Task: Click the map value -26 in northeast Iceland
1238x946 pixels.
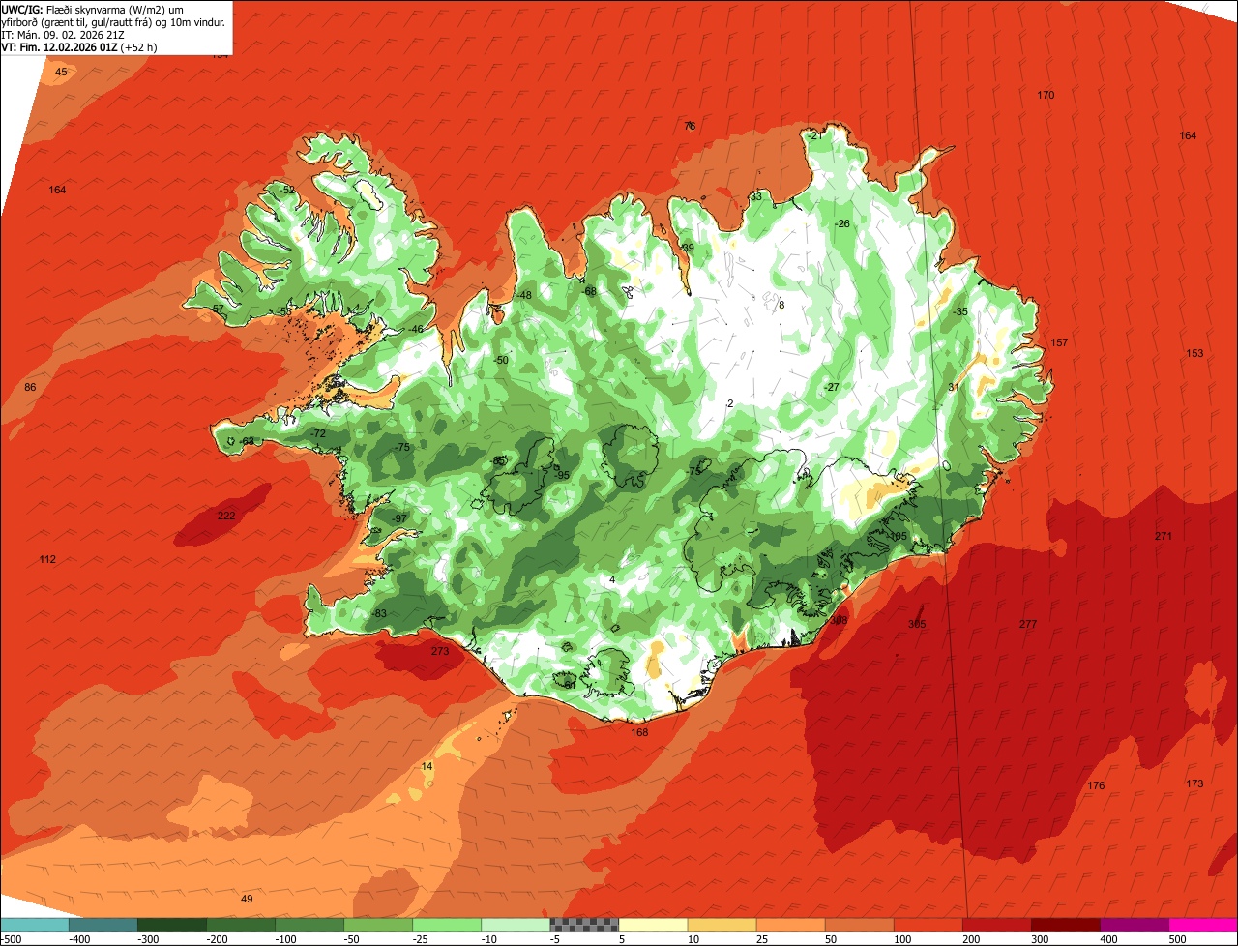Action: click(x=841, y=223)
